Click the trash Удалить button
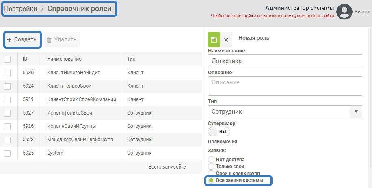The height and width of the screenshot is (188, 372). click(62, 40)
